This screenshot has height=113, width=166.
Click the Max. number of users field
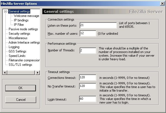click(x=88, y=33)
